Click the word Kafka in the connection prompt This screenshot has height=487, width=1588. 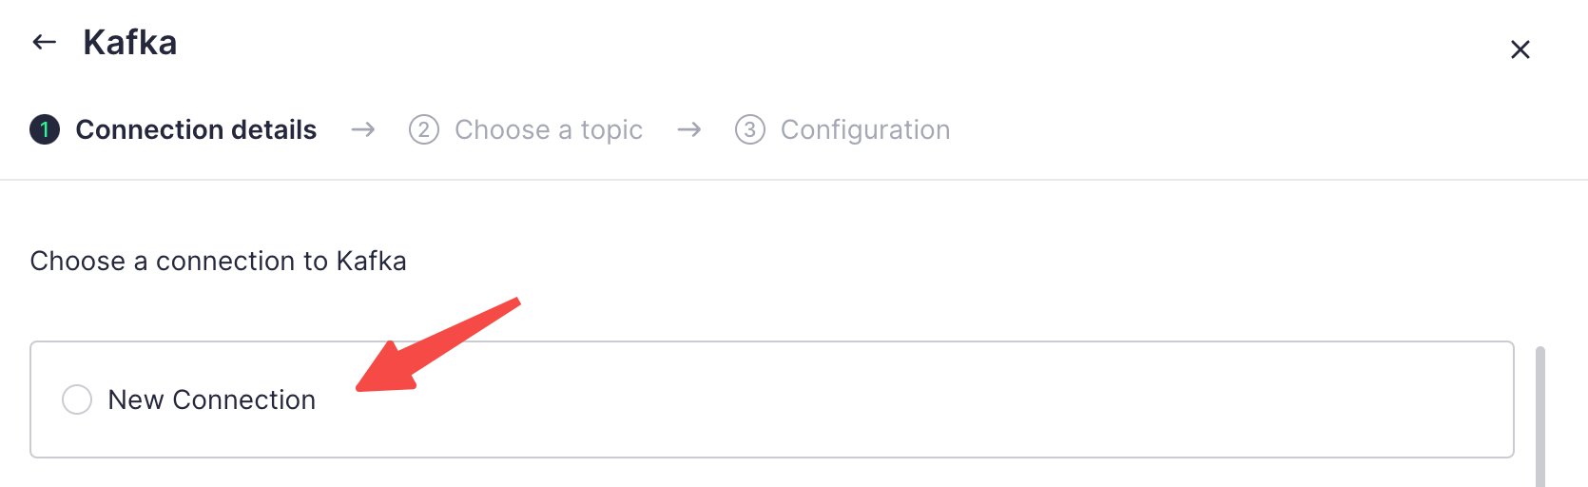click(371, 261)
